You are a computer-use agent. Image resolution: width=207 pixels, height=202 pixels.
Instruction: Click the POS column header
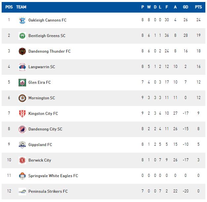tap(9, 7)
